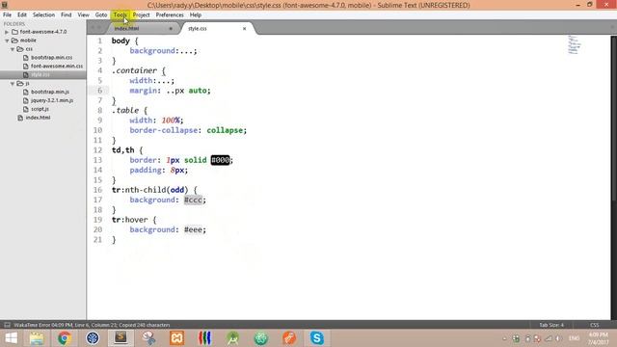Click the index.html file icon in sidebar
The height and width of the screenshot is (347, 617).
20,118
